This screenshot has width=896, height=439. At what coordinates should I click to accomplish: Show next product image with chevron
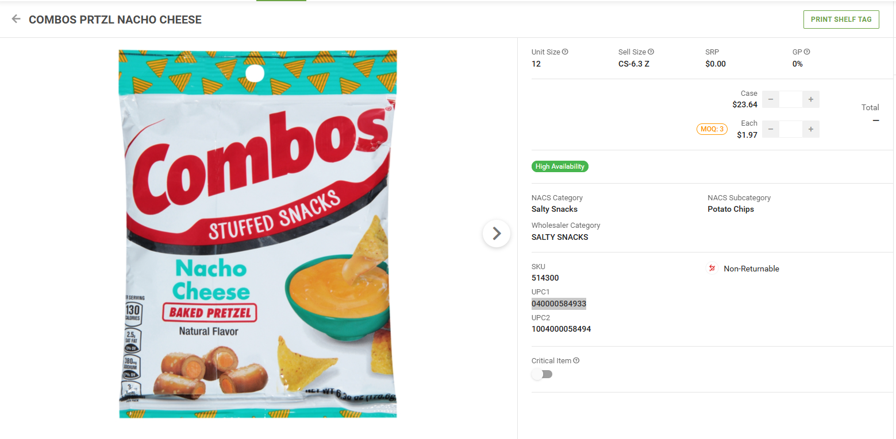[497, 234]
